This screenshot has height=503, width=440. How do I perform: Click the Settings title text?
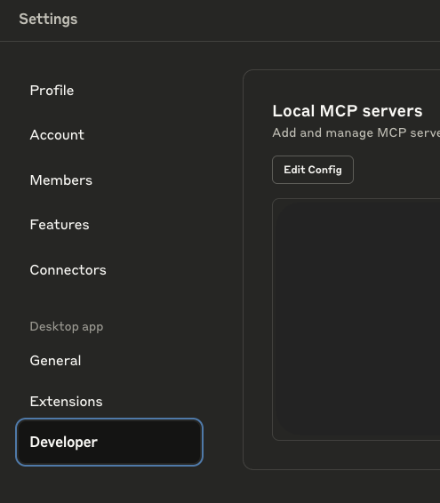[x=48, y=19]
